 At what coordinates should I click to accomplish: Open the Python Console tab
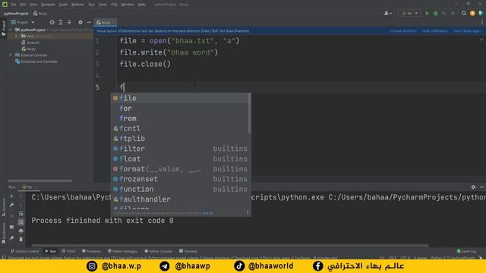click(158, 251)
